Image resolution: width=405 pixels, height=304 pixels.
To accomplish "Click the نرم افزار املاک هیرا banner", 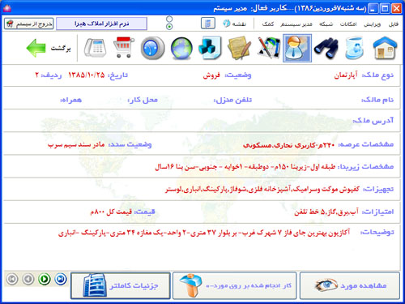I will 101,24.
